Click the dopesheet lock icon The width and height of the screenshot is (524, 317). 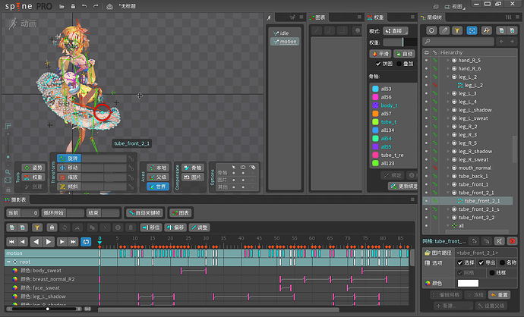click(x=52, y=228)
